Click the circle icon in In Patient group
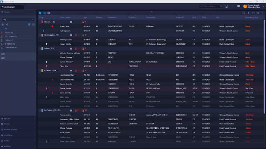 71,71
